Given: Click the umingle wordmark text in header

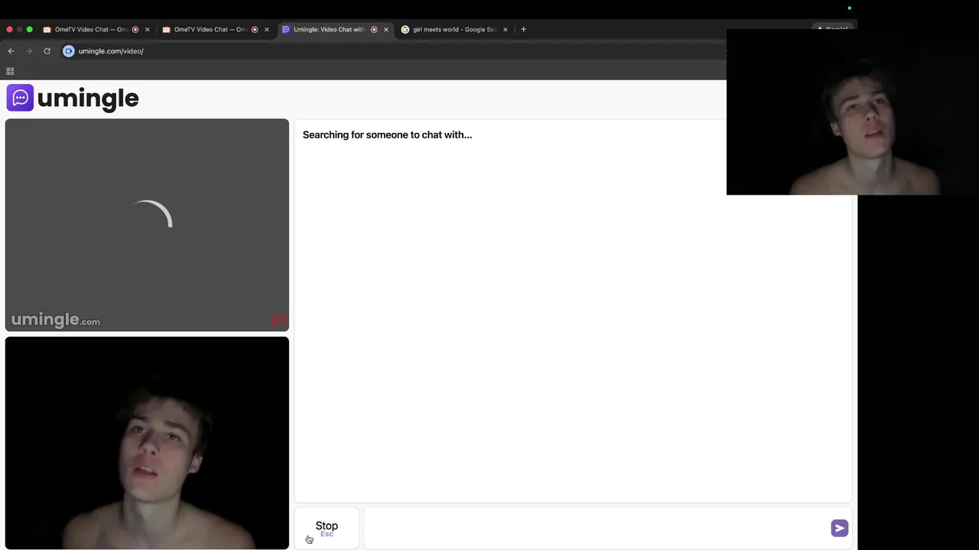Looking at the screenshot, I should pyautogui.click(x=88, y=99).
